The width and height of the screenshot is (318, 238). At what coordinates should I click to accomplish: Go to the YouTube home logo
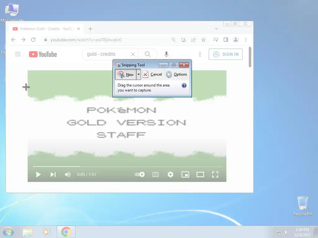43,54
